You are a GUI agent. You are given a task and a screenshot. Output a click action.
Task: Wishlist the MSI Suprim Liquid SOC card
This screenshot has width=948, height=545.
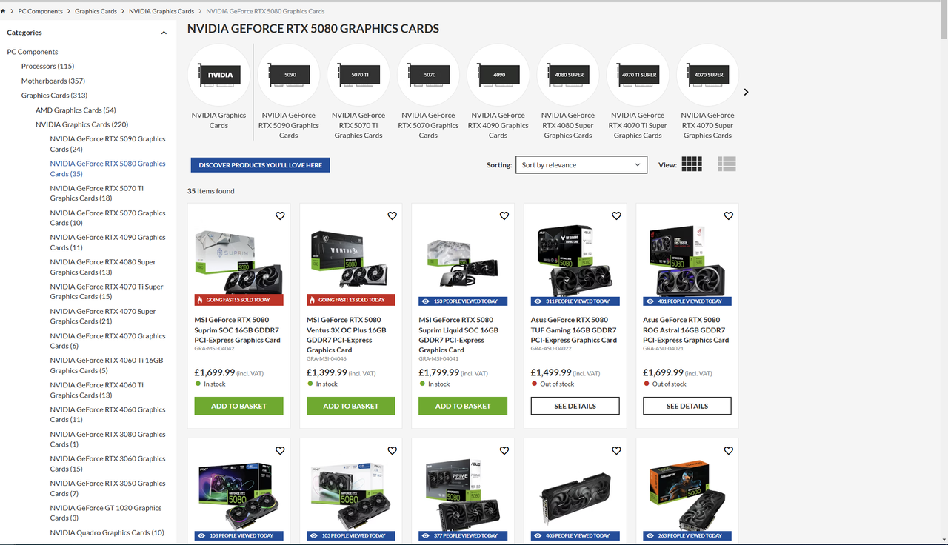tap(504, 216)
